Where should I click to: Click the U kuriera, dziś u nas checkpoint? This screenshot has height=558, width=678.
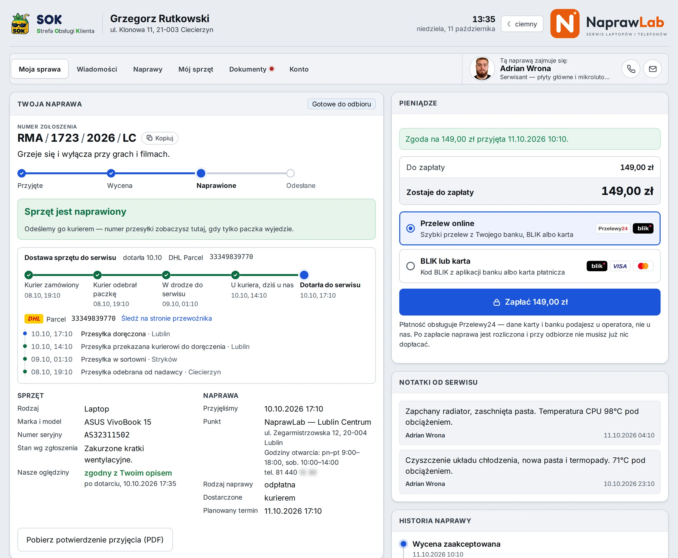(235, 275)
